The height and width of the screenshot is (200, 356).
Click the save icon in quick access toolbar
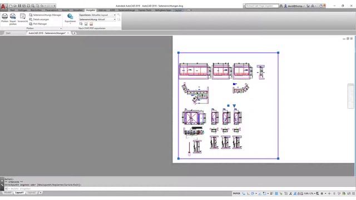[x=19, y=6]
